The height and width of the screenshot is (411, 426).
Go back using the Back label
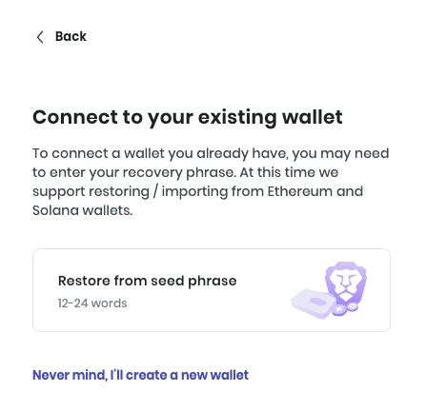[71, 36]
